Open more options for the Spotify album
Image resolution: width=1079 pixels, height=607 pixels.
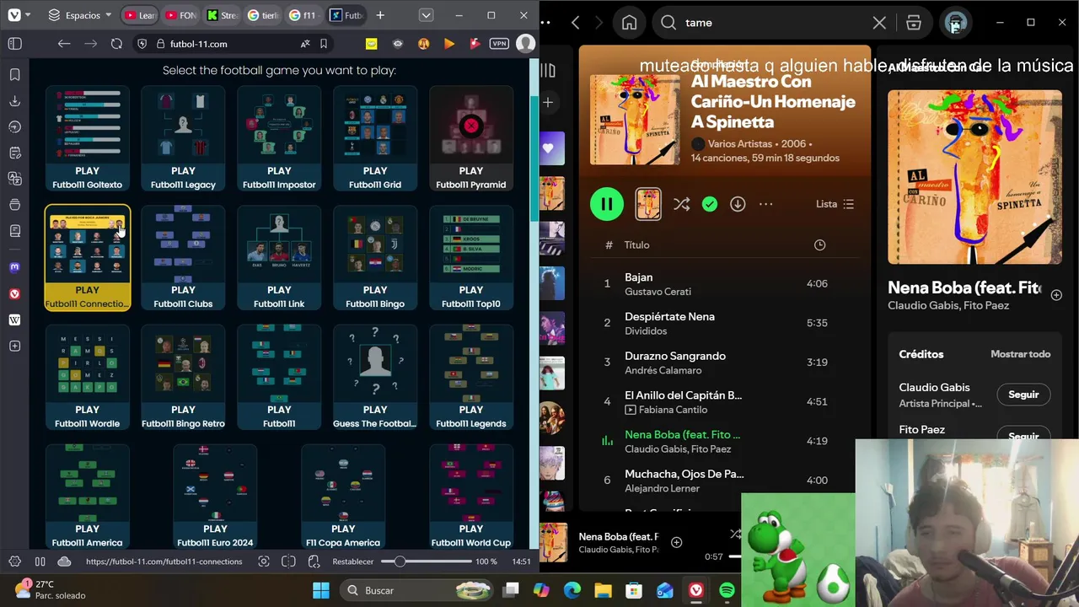[765, 204]
